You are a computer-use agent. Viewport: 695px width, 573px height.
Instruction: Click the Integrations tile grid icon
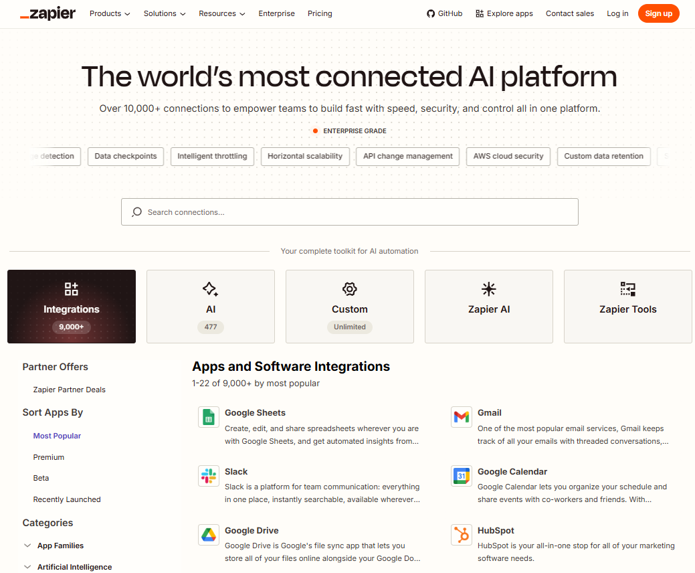tap(72, 289)
